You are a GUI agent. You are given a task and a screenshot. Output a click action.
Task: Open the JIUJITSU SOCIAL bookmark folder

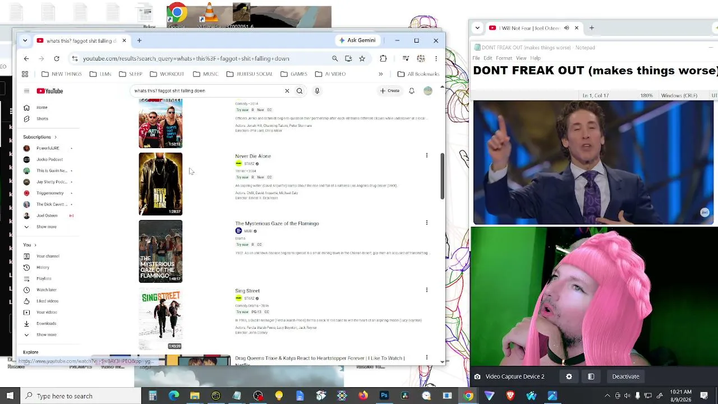(249, 74)
